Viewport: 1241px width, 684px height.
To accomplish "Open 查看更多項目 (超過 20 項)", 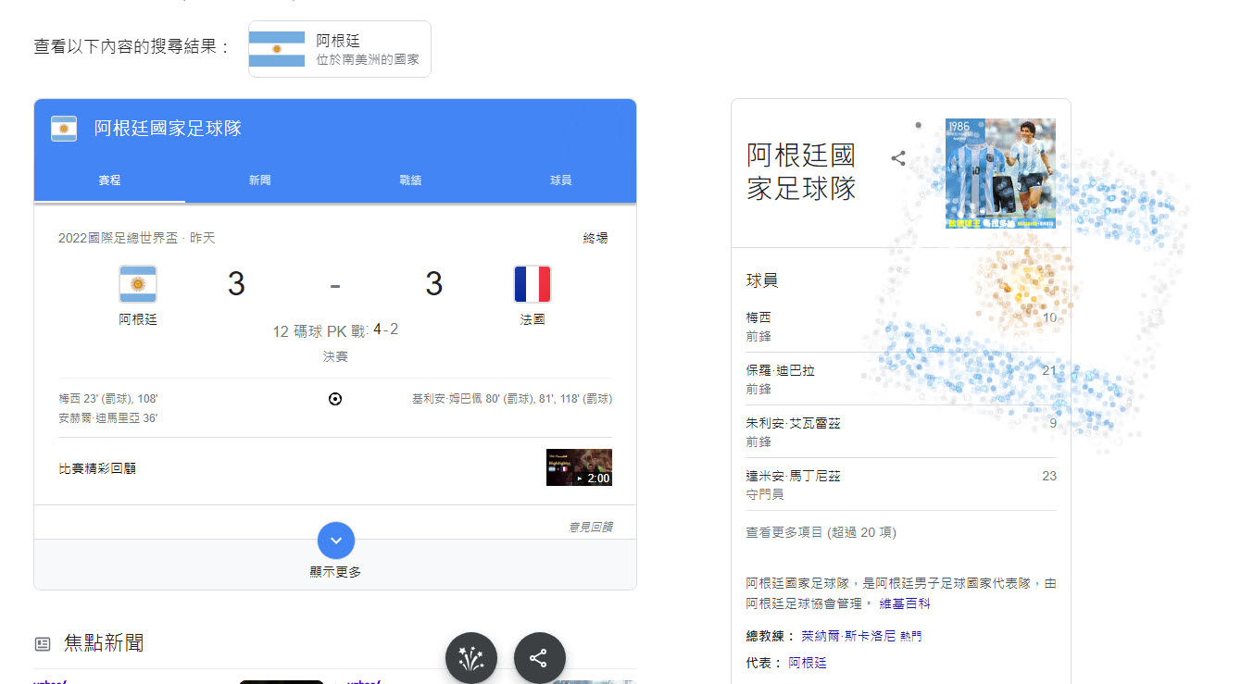I will (821, 532).
